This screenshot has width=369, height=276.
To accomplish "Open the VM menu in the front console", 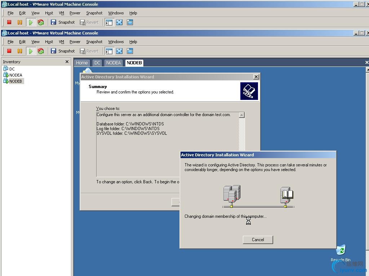I will (x=61, y=42).
